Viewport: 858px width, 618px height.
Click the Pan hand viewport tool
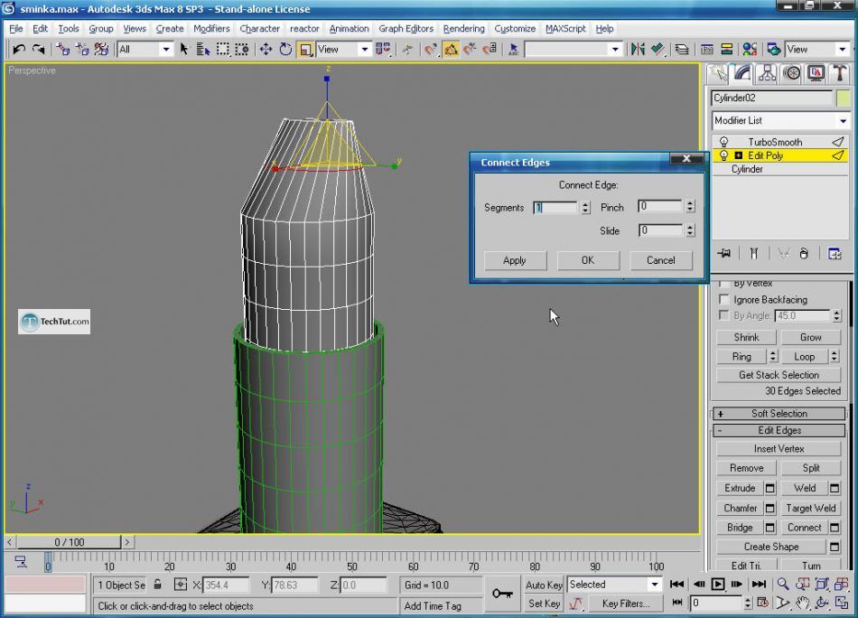point(802,604)
